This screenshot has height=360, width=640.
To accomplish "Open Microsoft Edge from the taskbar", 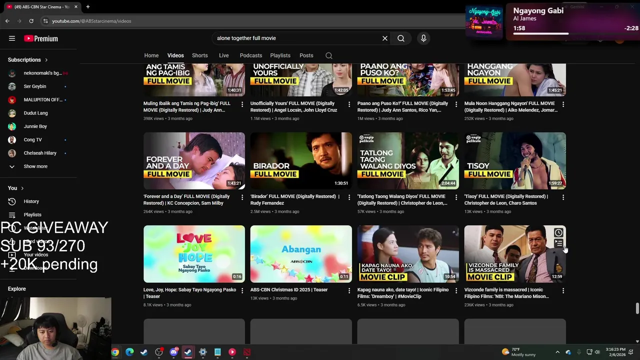I will pyautogui.click(x=129, y=352).
